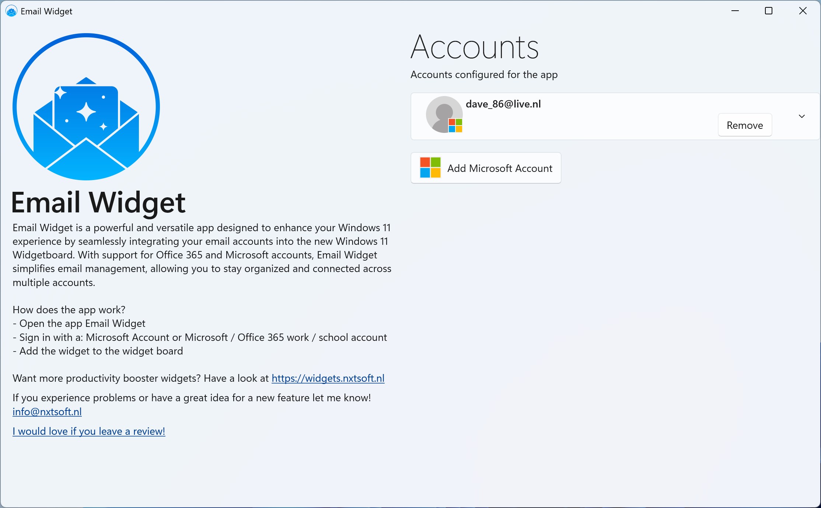Open the info@nxtsoft.nl email link
This screenshot has height=508, width=821.
47,412
